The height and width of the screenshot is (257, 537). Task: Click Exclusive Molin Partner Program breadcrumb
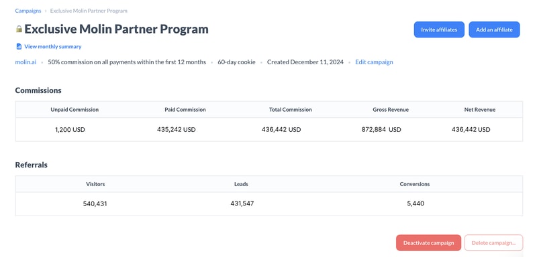point(89,11)
